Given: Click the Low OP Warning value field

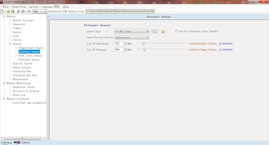Looking at the screenshot, I should point(119,50).
